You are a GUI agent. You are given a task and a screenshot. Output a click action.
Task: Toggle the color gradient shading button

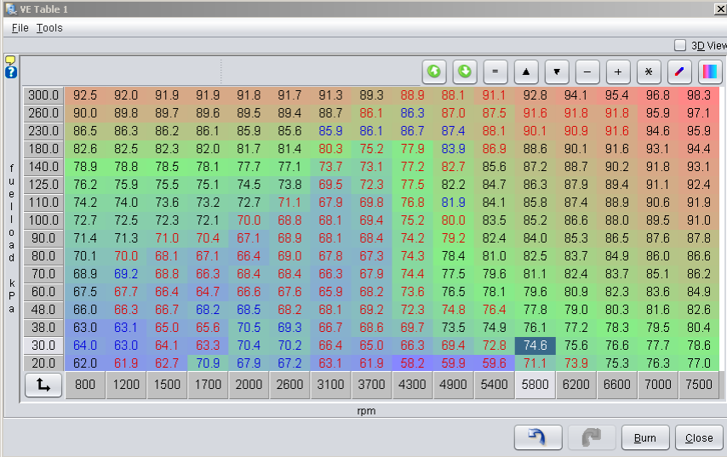pos(710,71)
